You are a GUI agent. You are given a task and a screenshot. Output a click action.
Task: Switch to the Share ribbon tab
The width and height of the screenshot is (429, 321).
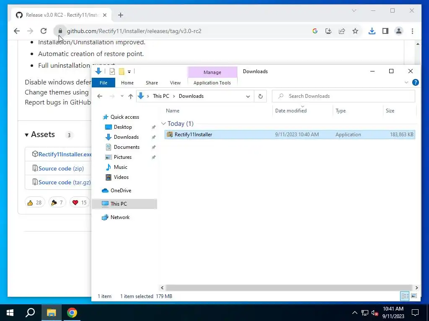pyautogui.click(x=152, y=83)
